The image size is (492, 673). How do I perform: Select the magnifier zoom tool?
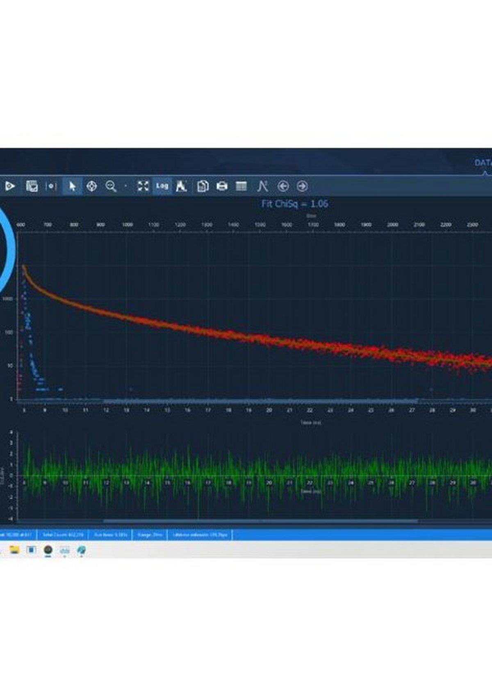click(111, 186)
